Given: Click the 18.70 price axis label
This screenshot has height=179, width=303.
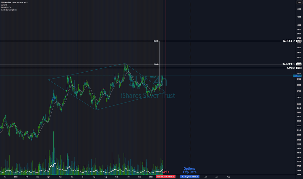Looking at the screenshot, I should 299,153.
